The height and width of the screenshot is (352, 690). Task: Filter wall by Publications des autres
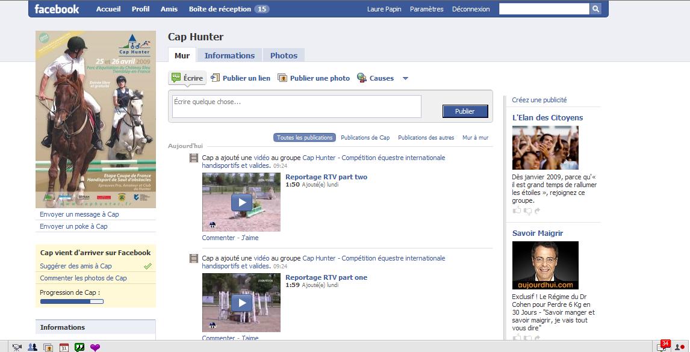point(426,138)
